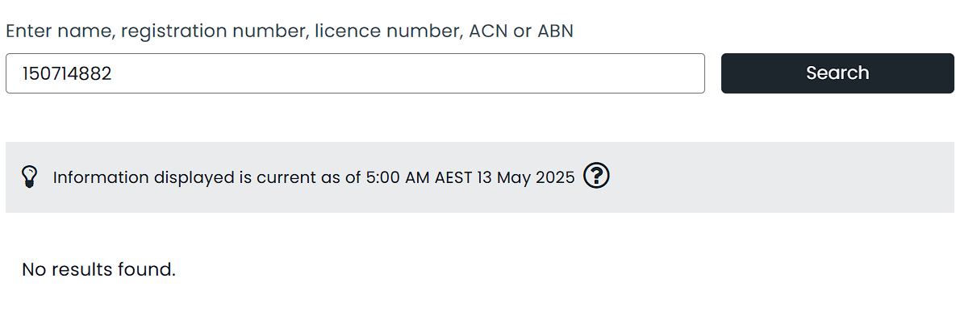Click the word 'Search' on the button
Image resolution: width=977 pixels, height=320 pixels.
point(837,73)
